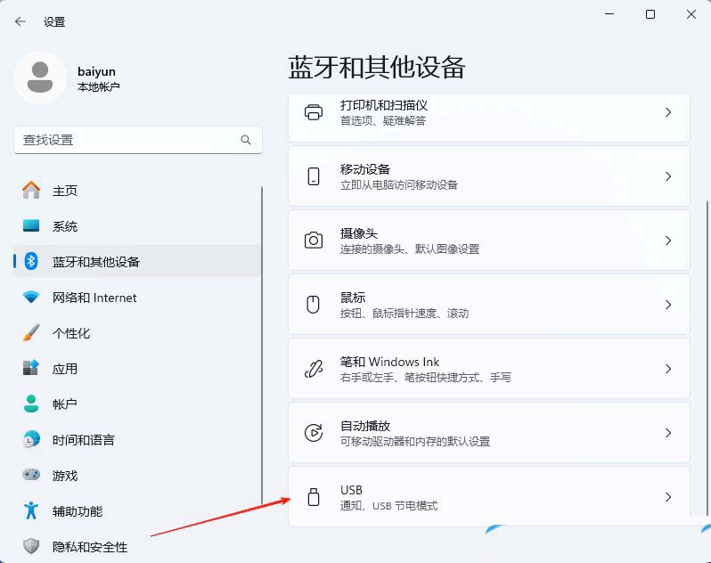Click the camera icon beside 摄像头

[313, 241]
